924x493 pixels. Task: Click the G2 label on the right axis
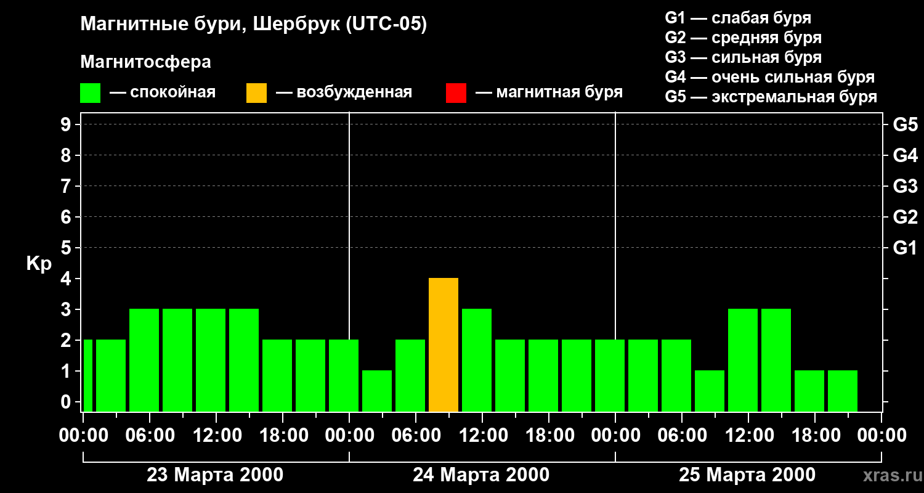click(x=906, y=217)
